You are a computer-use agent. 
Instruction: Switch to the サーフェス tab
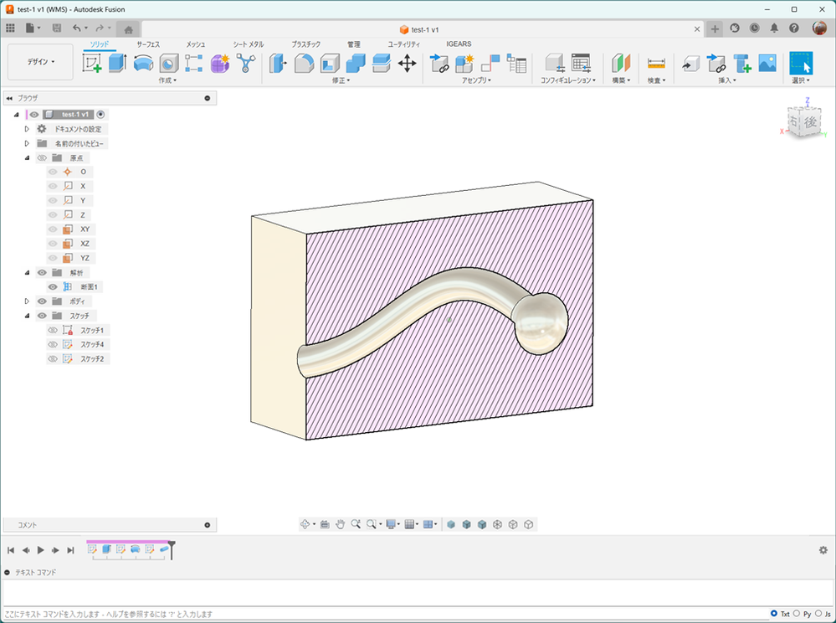148,44
